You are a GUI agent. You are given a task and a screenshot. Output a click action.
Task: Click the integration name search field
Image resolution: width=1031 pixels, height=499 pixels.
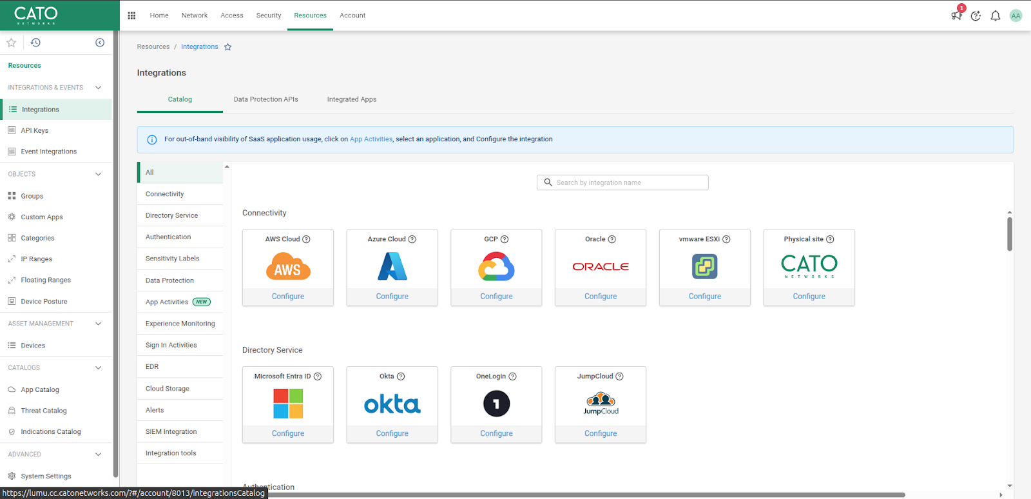[x=622, y=182]
